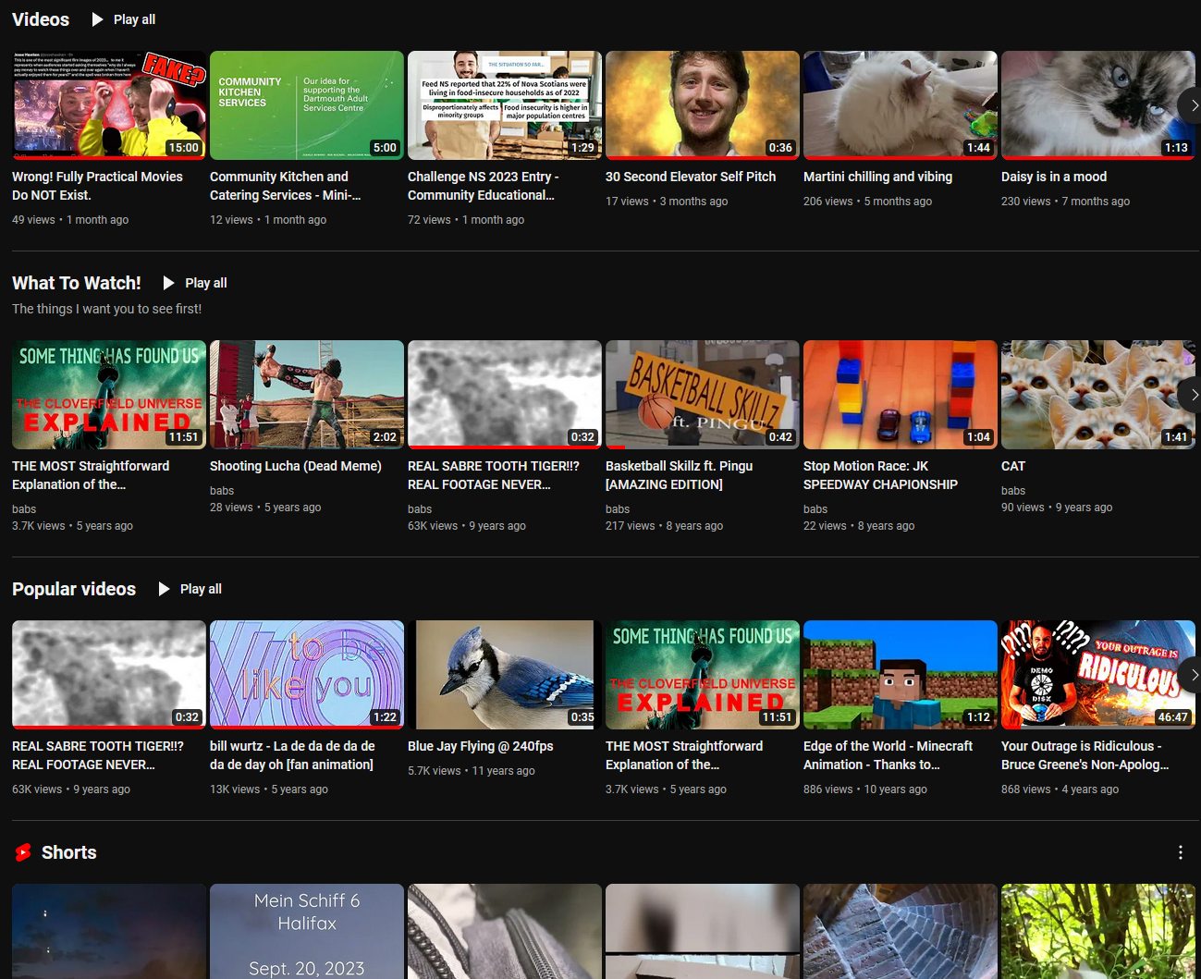Click the Videos section heading

point(41,19)
